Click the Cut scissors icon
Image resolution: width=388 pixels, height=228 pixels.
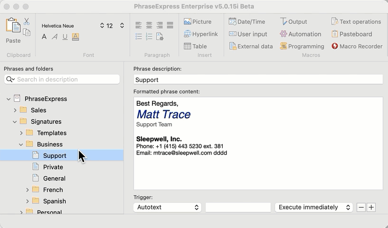point(27,21)
